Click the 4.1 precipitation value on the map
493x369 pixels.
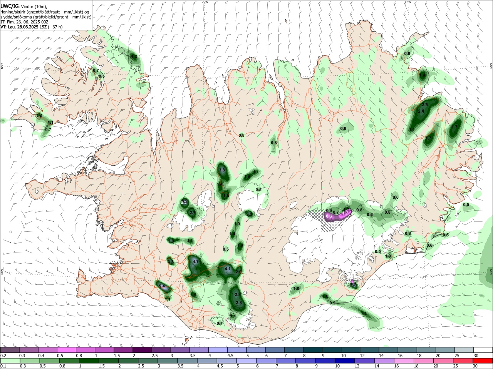pyautogui.click(x=227, y=269)
